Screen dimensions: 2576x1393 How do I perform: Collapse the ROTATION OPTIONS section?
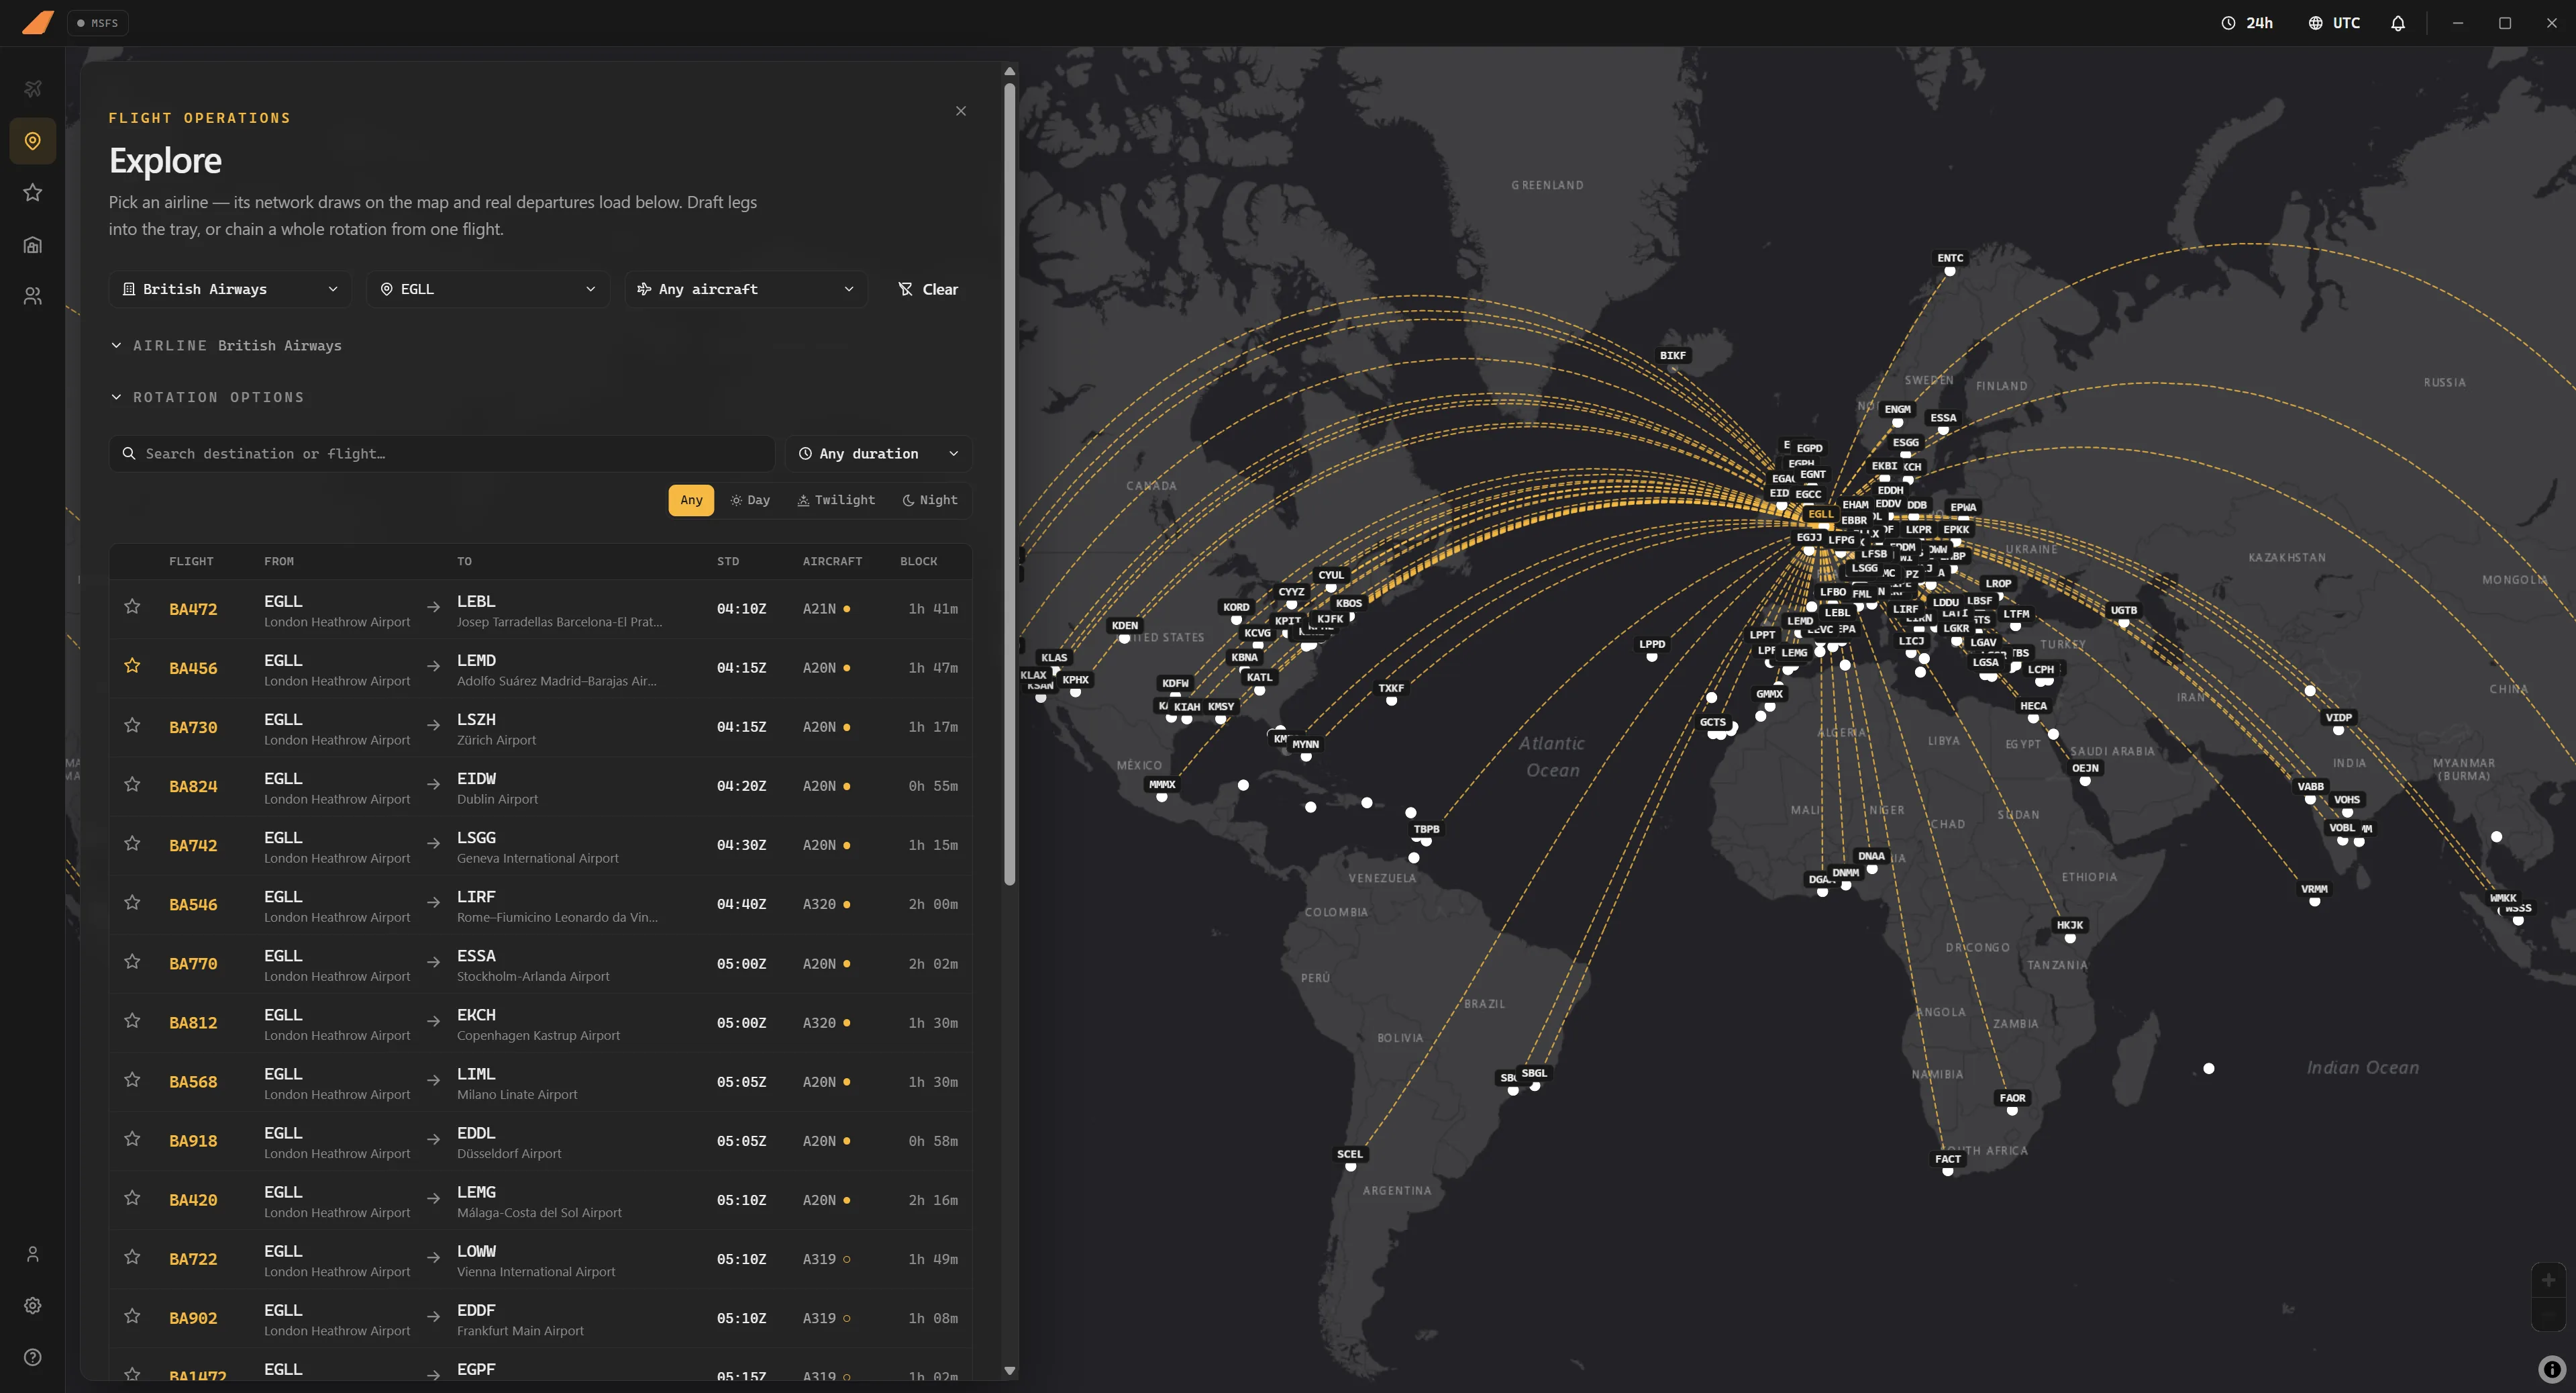[x=207, y=397]
